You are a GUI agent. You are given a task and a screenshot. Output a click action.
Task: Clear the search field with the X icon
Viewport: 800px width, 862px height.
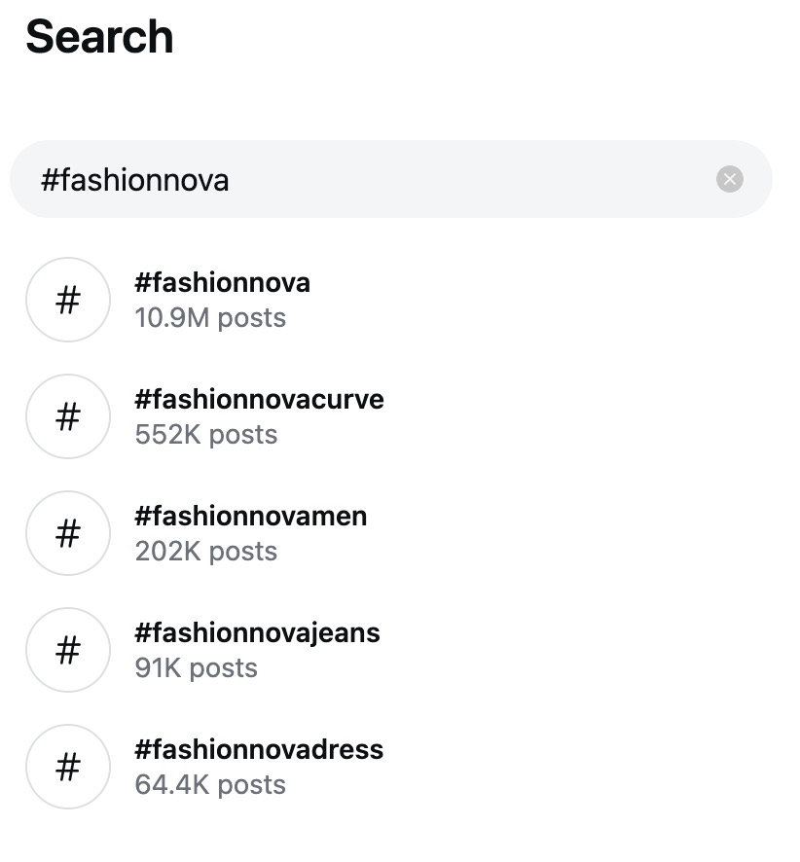pos(729,179)
